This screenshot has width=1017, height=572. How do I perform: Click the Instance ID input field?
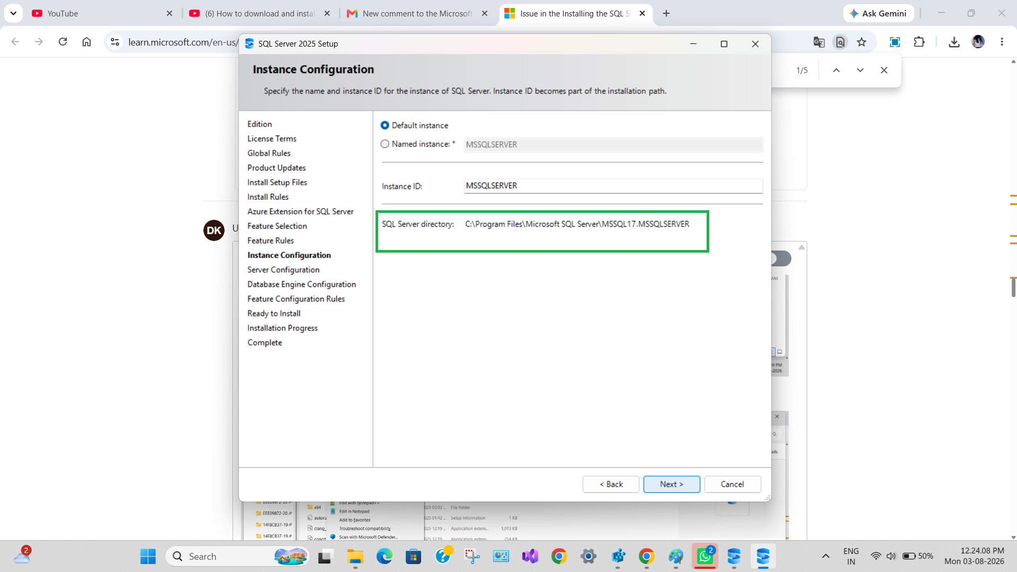click(x=613, y=186)
